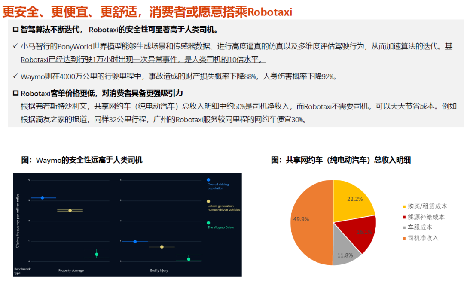Select blue data point in Property damage chart
The image size is (464, 285).
pyautogui.click(x=42, y=198)
